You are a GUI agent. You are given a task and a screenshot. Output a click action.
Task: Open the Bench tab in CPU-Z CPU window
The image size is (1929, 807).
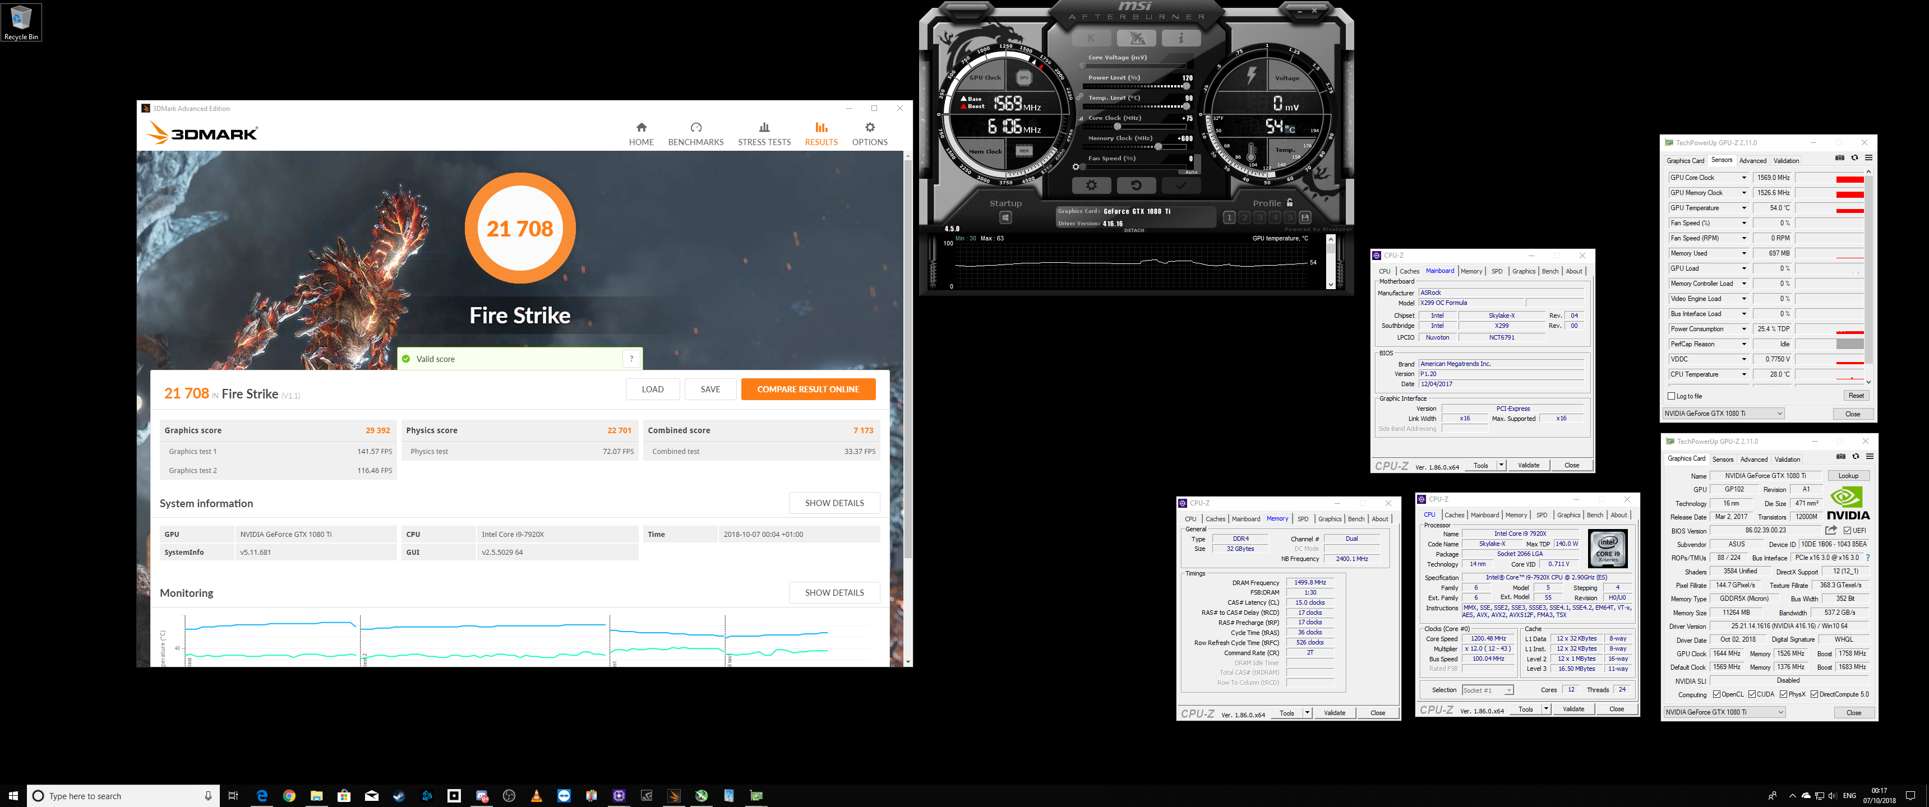click(x=1595, y=514)
